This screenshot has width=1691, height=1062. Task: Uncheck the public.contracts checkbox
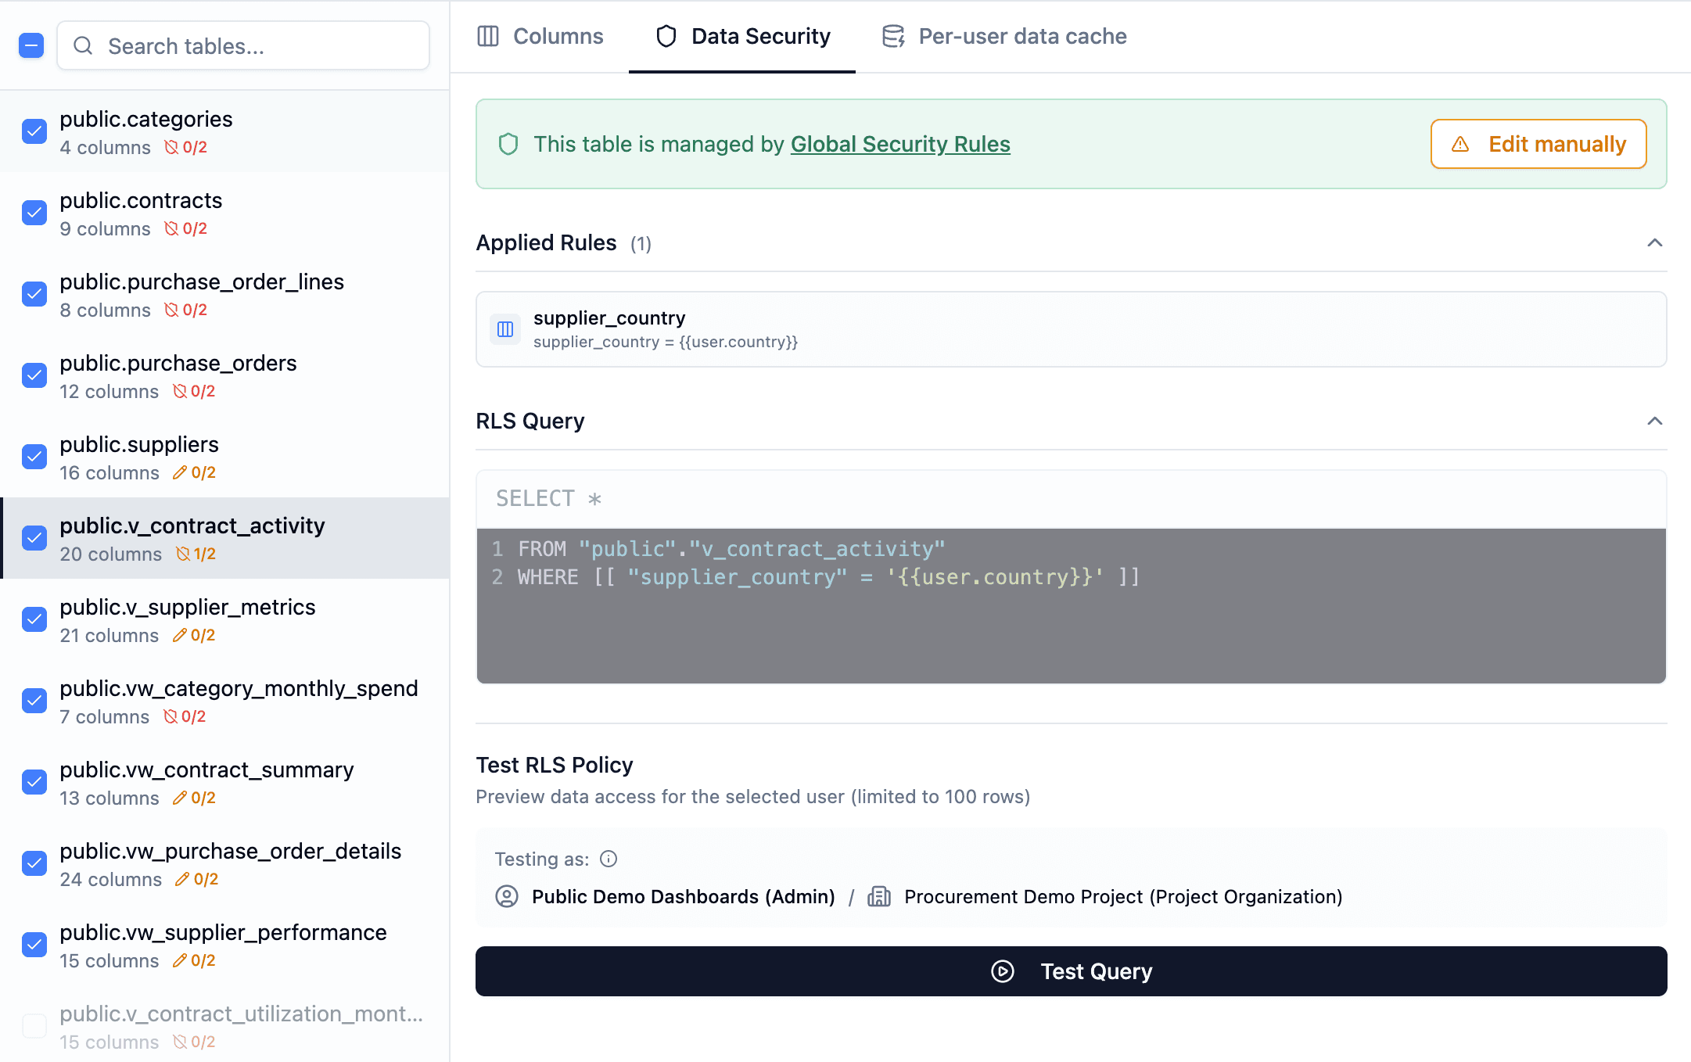[34, 213]
